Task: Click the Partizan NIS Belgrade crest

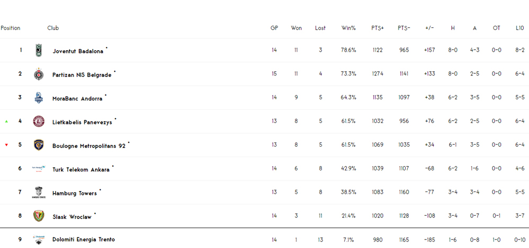Action: 39,74
